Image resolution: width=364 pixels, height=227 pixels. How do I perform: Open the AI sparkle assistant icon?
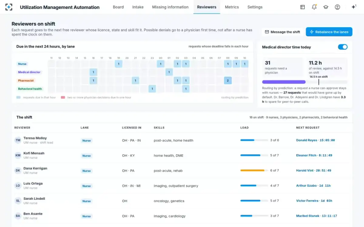point(354,7)
